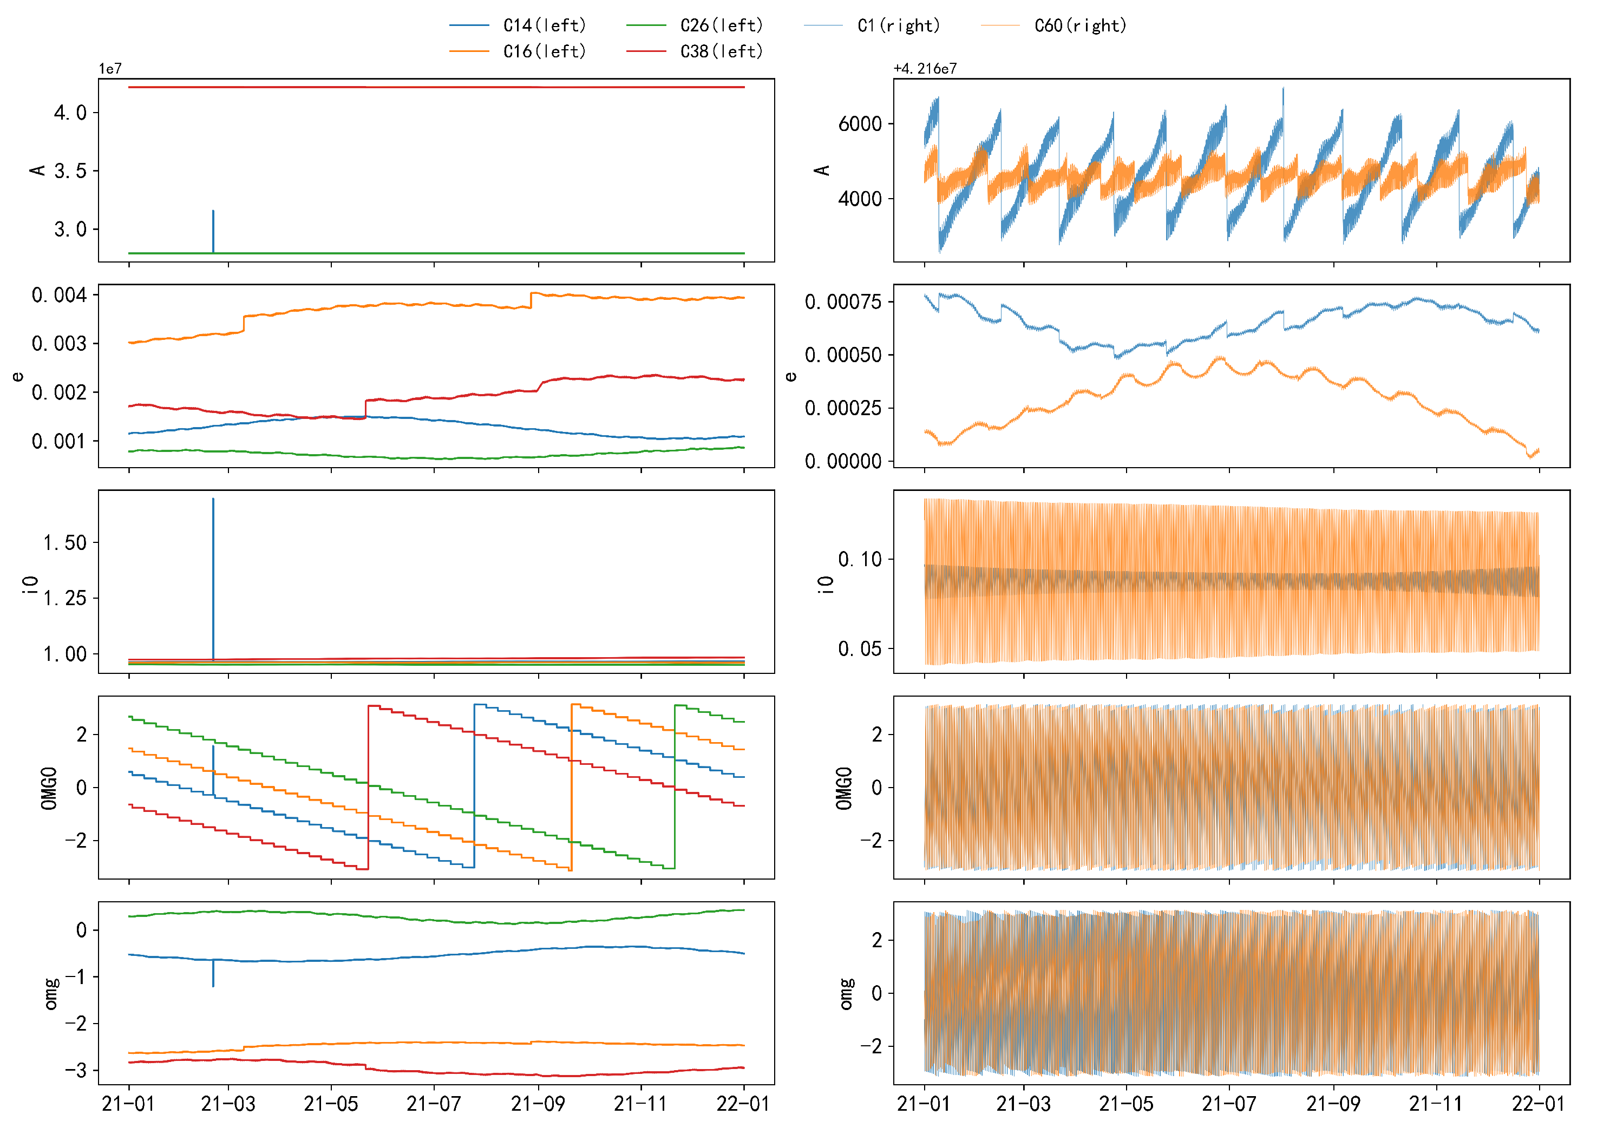Click the 4.0 tick on left A plot

70,113
